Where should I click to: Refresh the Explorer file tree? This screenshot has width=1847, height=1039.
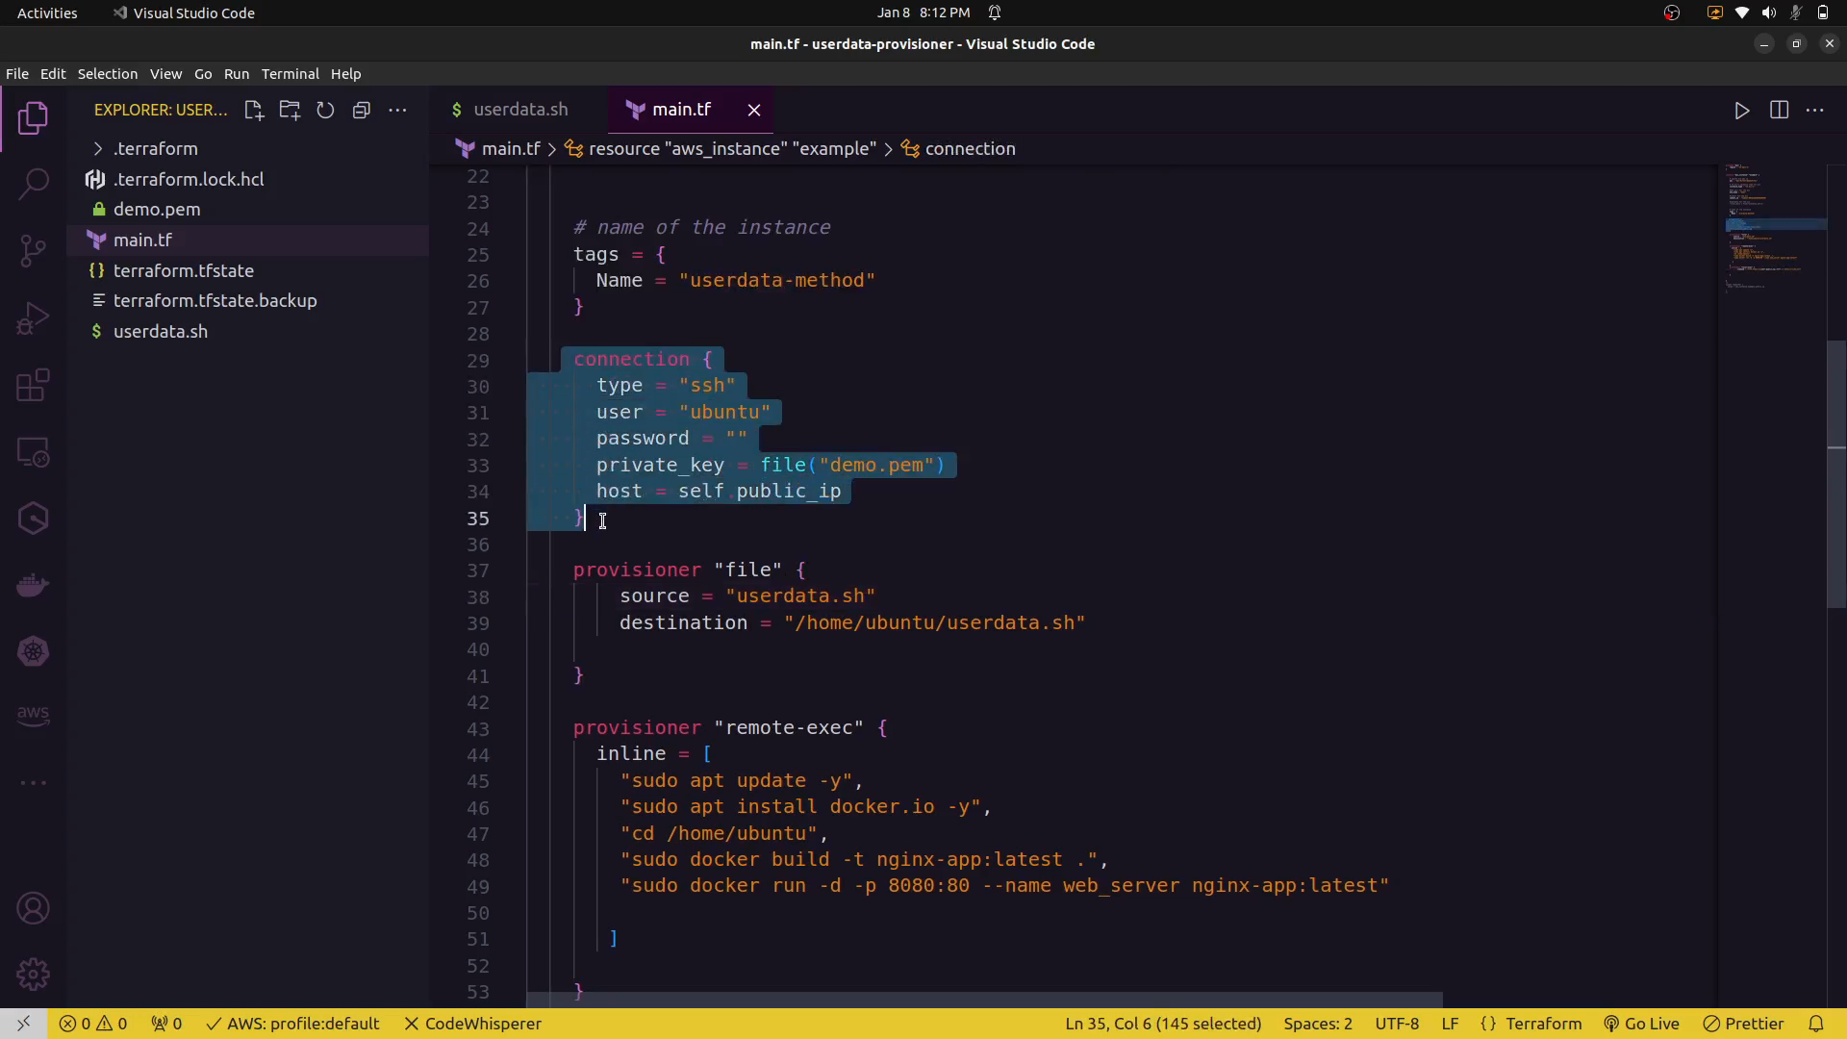[325, 111]
